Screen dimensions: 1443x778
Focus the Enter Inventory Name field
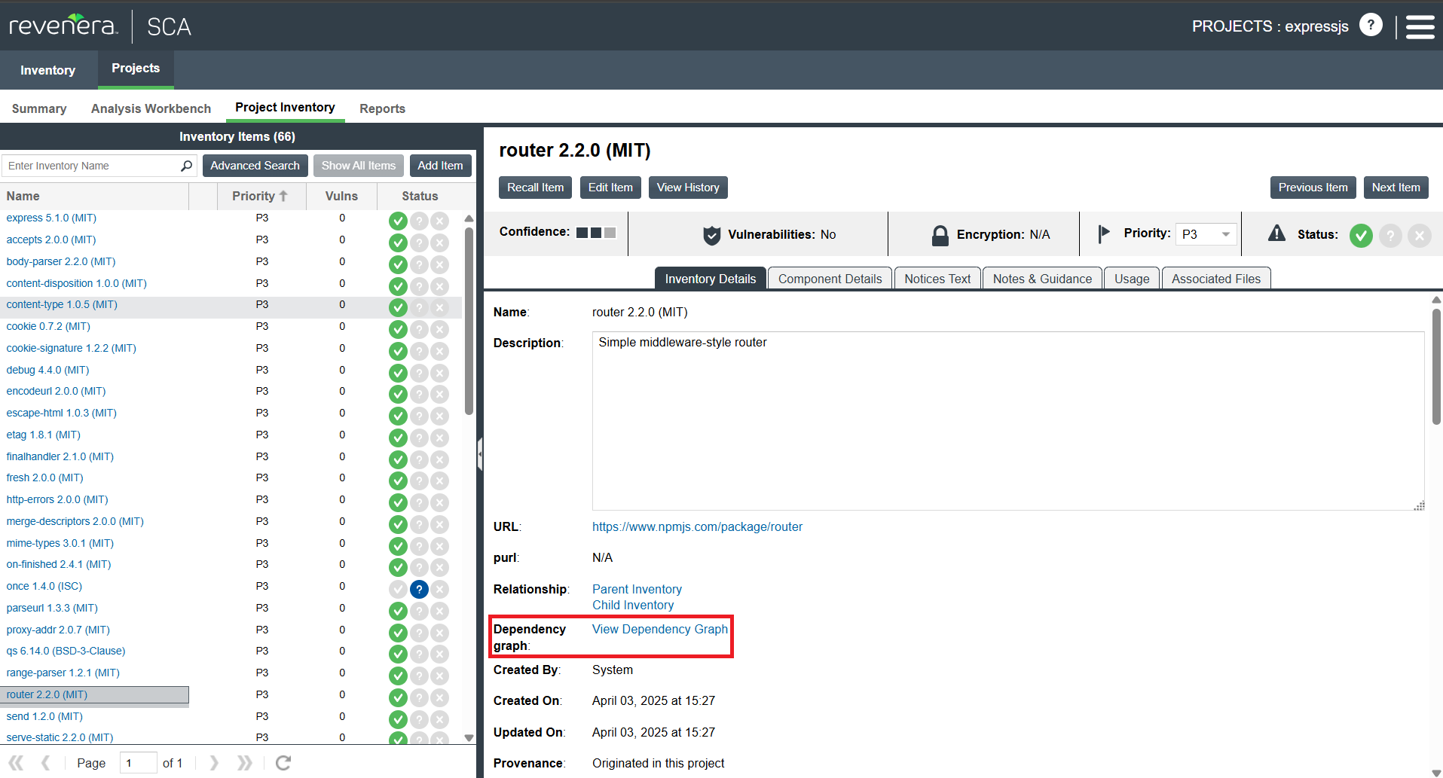click(90, 166)
